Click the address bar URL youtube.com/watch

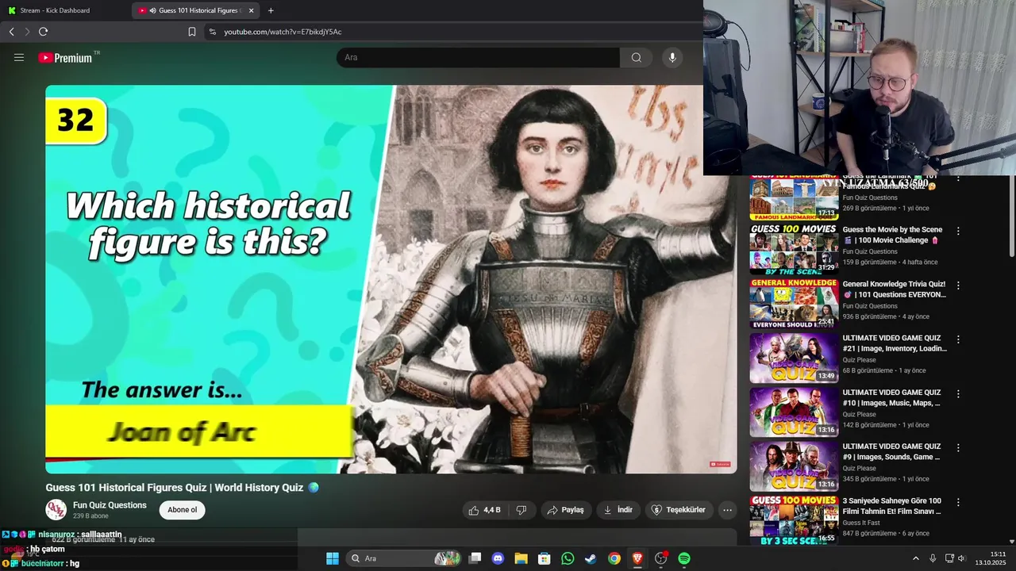[283, 32]
